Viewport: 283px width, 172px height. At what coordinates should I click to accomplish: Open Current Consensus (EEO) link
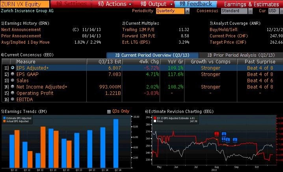[27, 55]
